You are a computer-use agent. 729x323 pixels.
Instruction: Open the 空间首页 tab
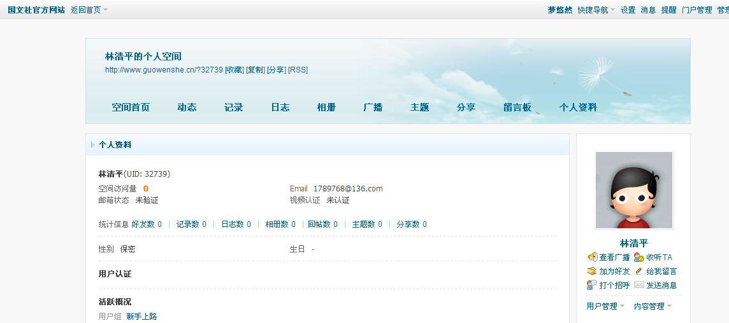click(x=131, y=107)
